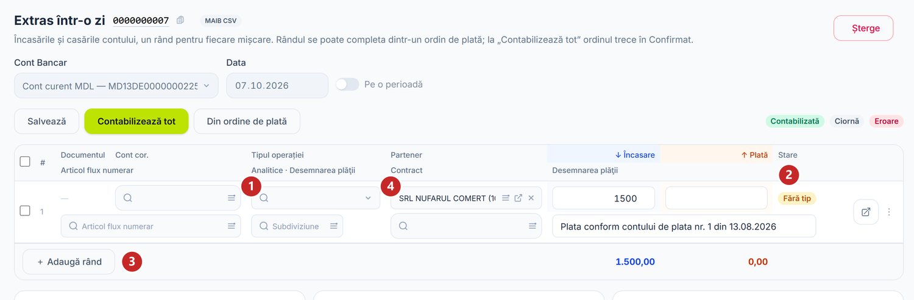The image size is (914, 300).
Task: Click the statement number 0000000007 field
Action: tap(141, 21)
